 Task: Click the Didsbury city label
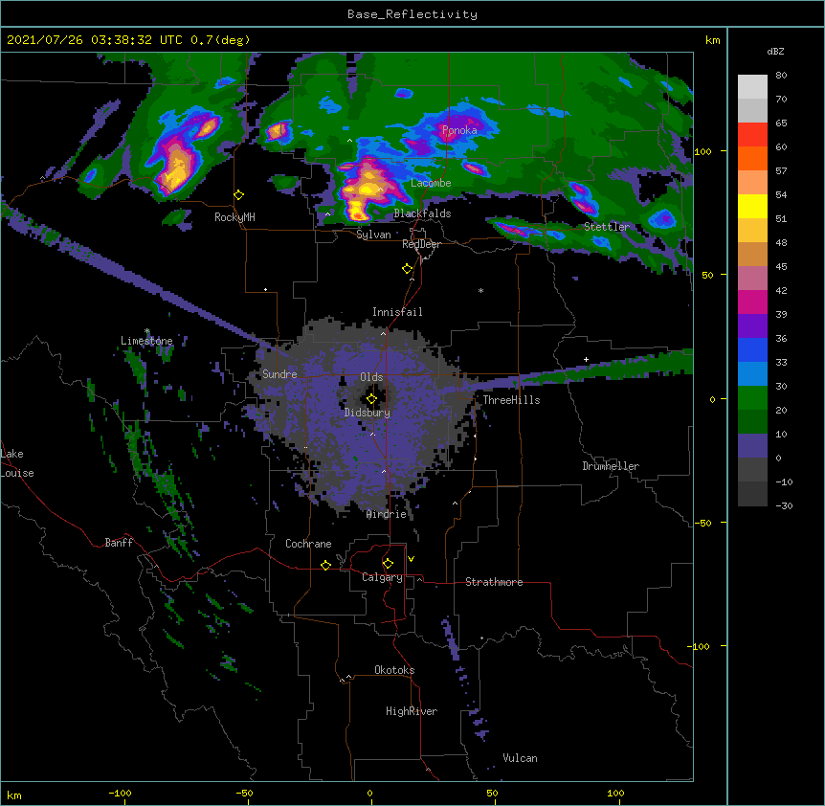(368, 413)
